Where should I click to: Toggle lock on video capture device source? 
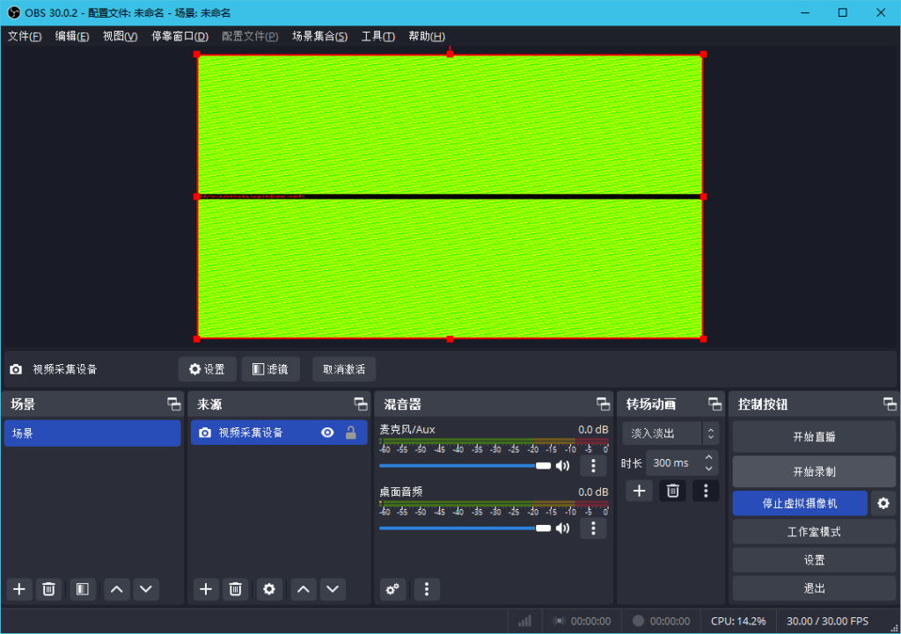pos(350,433)
